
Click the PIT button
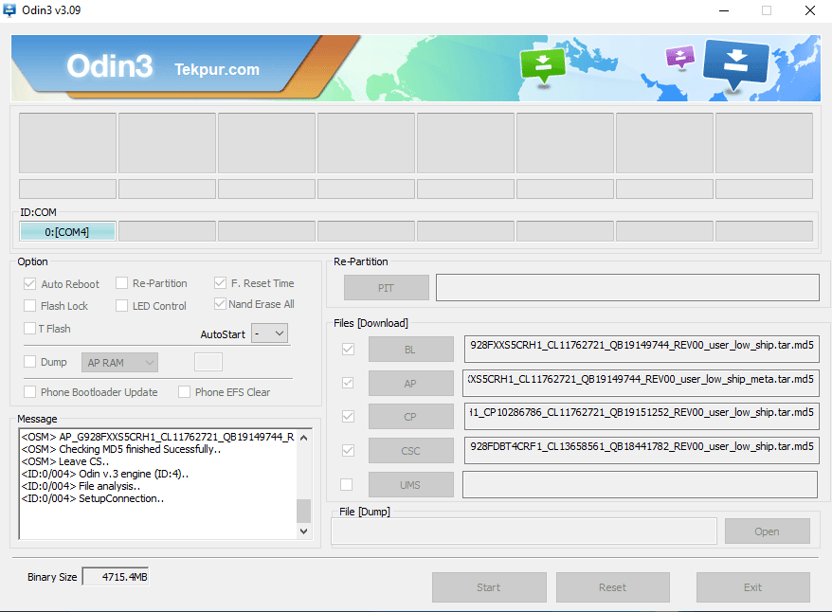387,287
